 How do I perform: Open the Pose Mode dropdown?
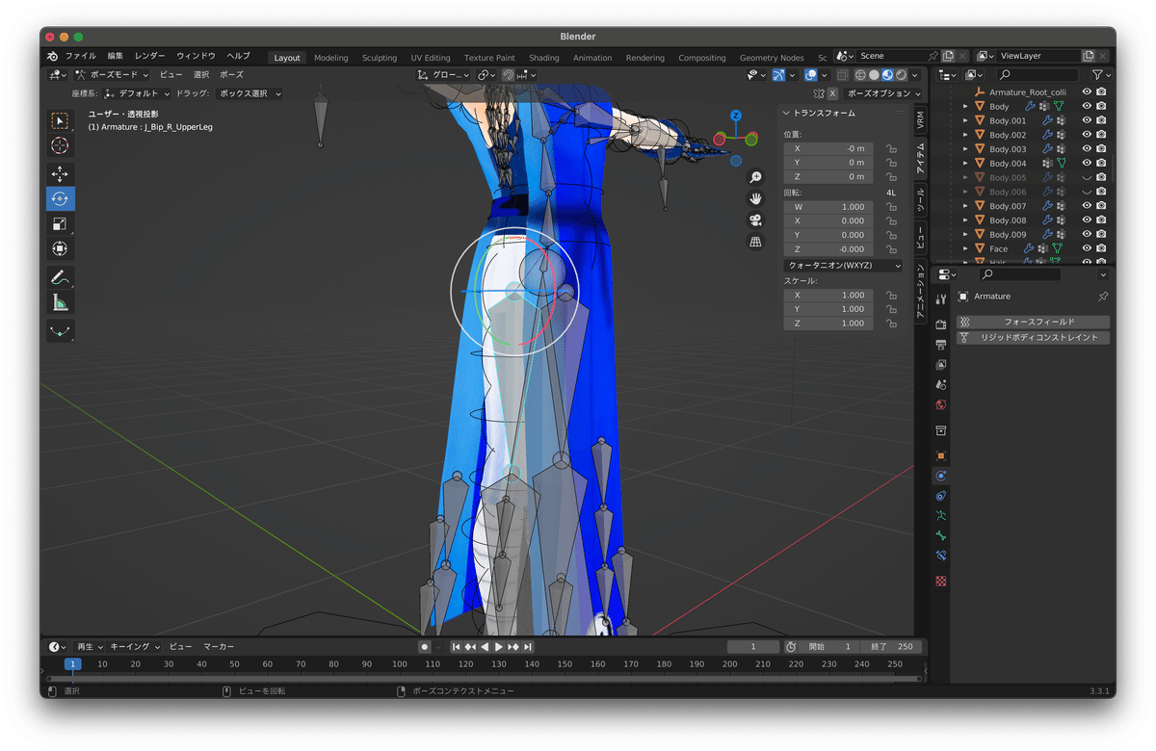click(x=113, y=74)
